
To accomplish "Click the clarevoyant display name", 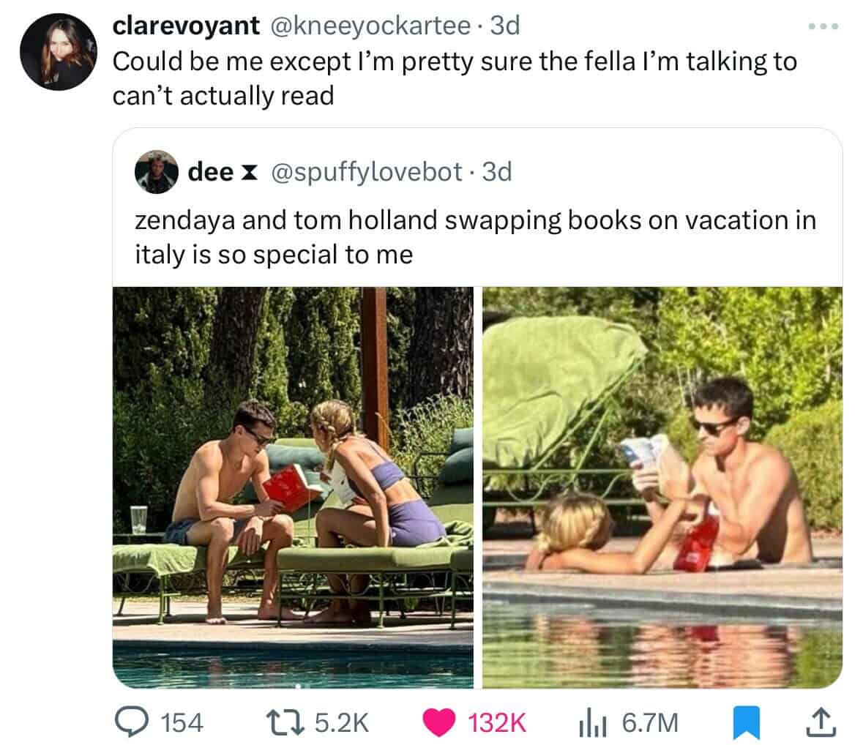I will (x=185, y=26).
